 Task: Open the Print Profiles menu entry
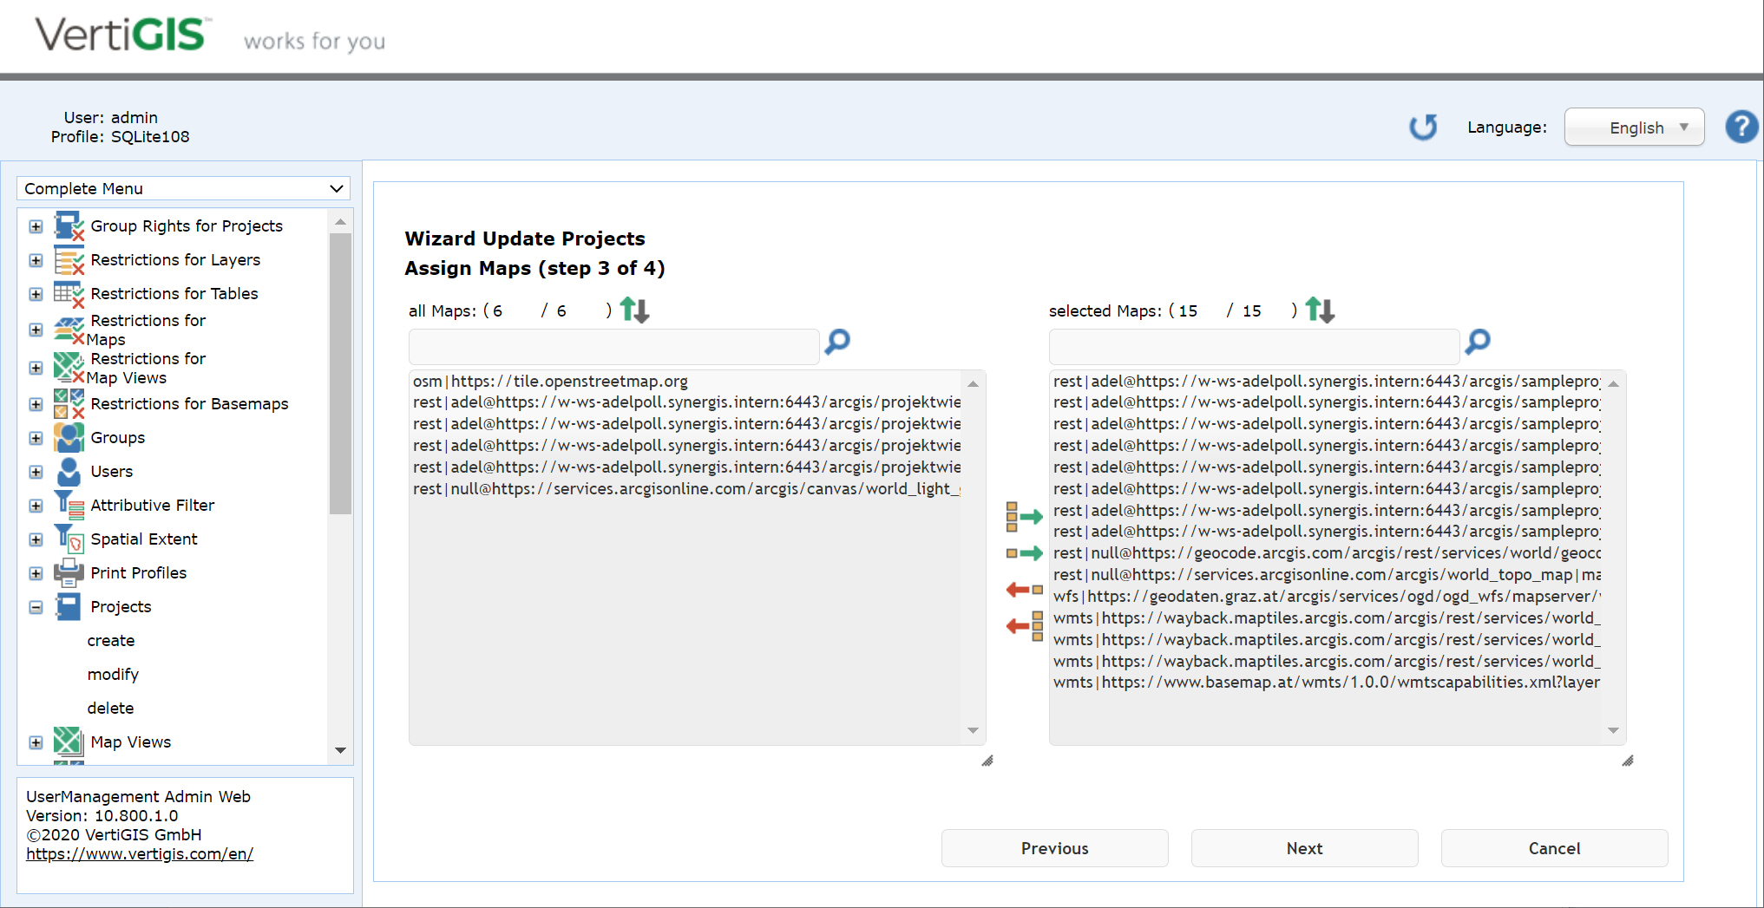coord(138,572)
